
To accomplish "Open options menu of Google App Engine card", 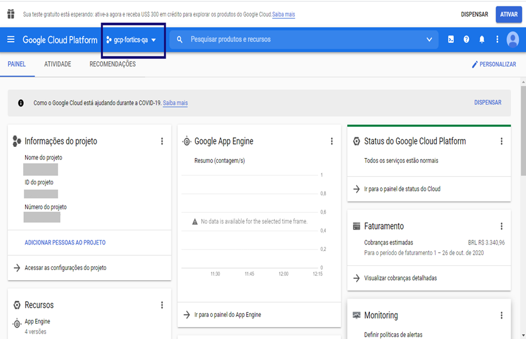I will (332, 142).
